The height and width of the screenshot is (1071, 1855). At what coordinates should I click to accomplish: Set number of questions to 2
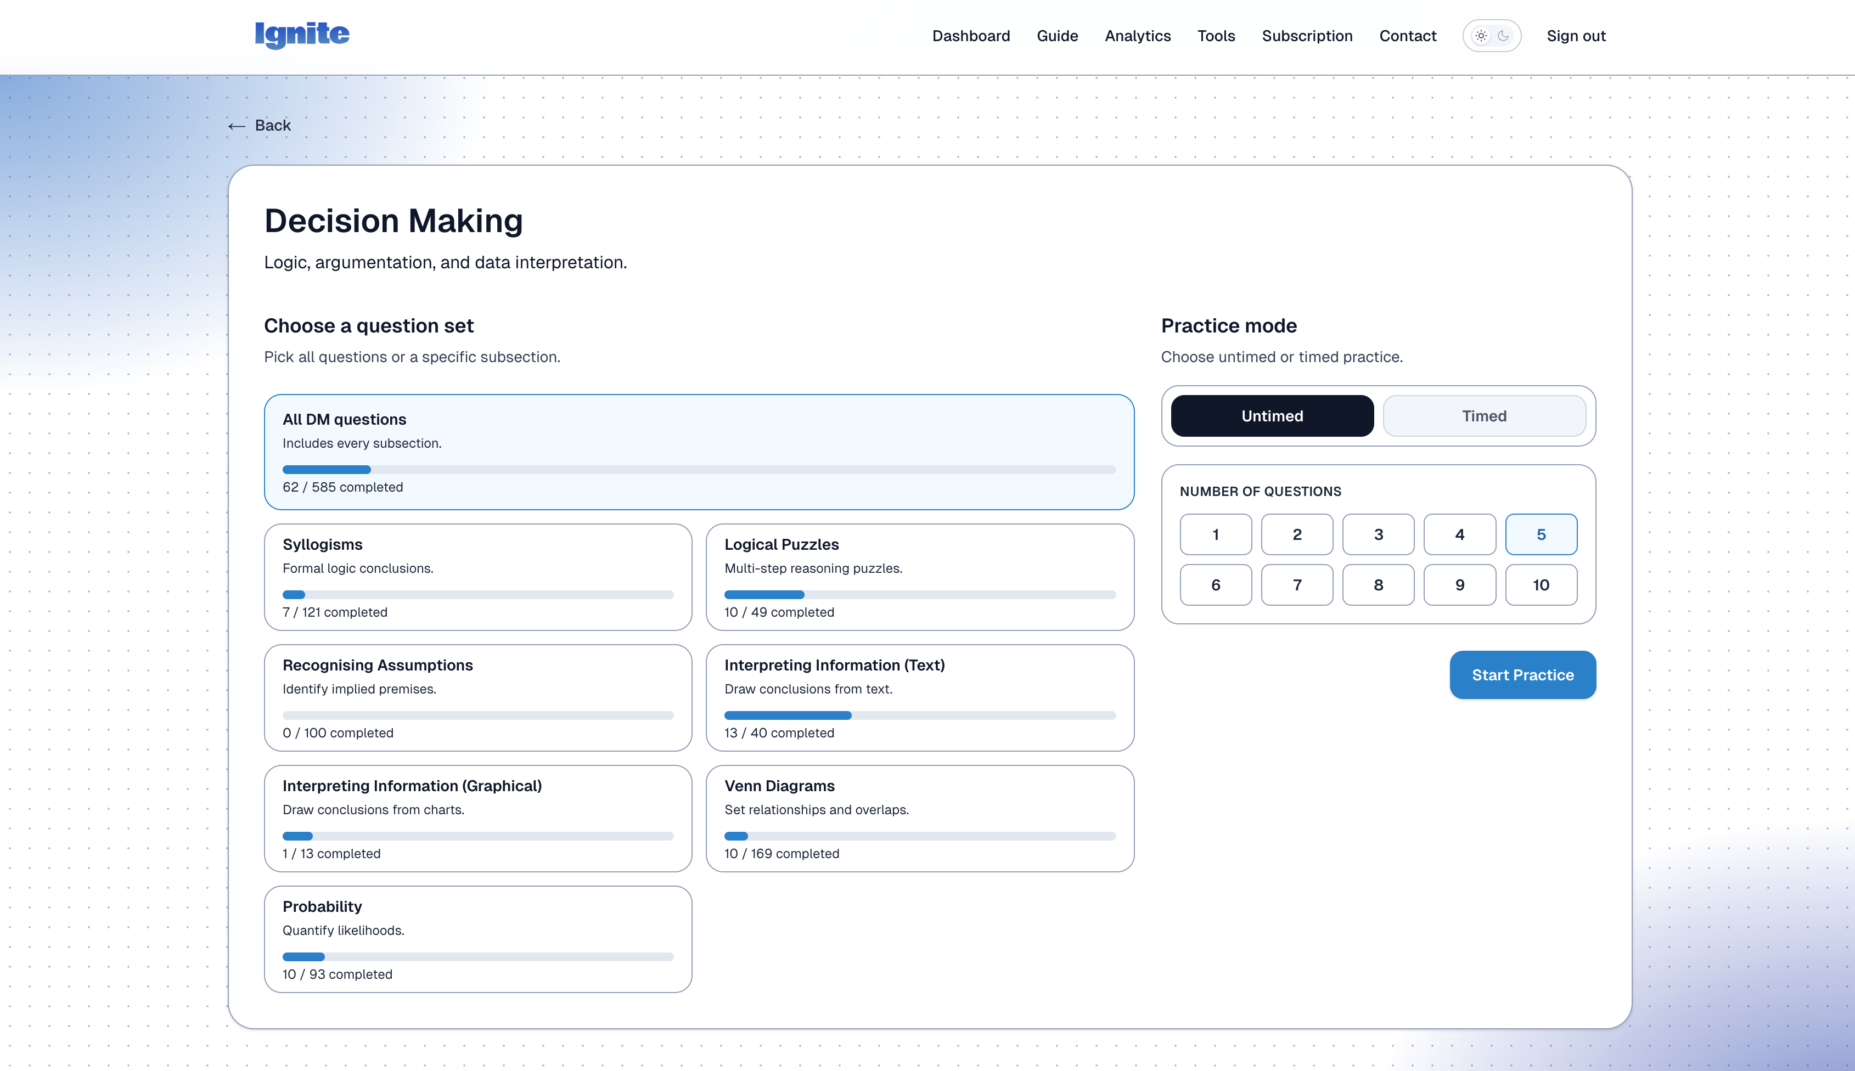(x=1297, y=534)
